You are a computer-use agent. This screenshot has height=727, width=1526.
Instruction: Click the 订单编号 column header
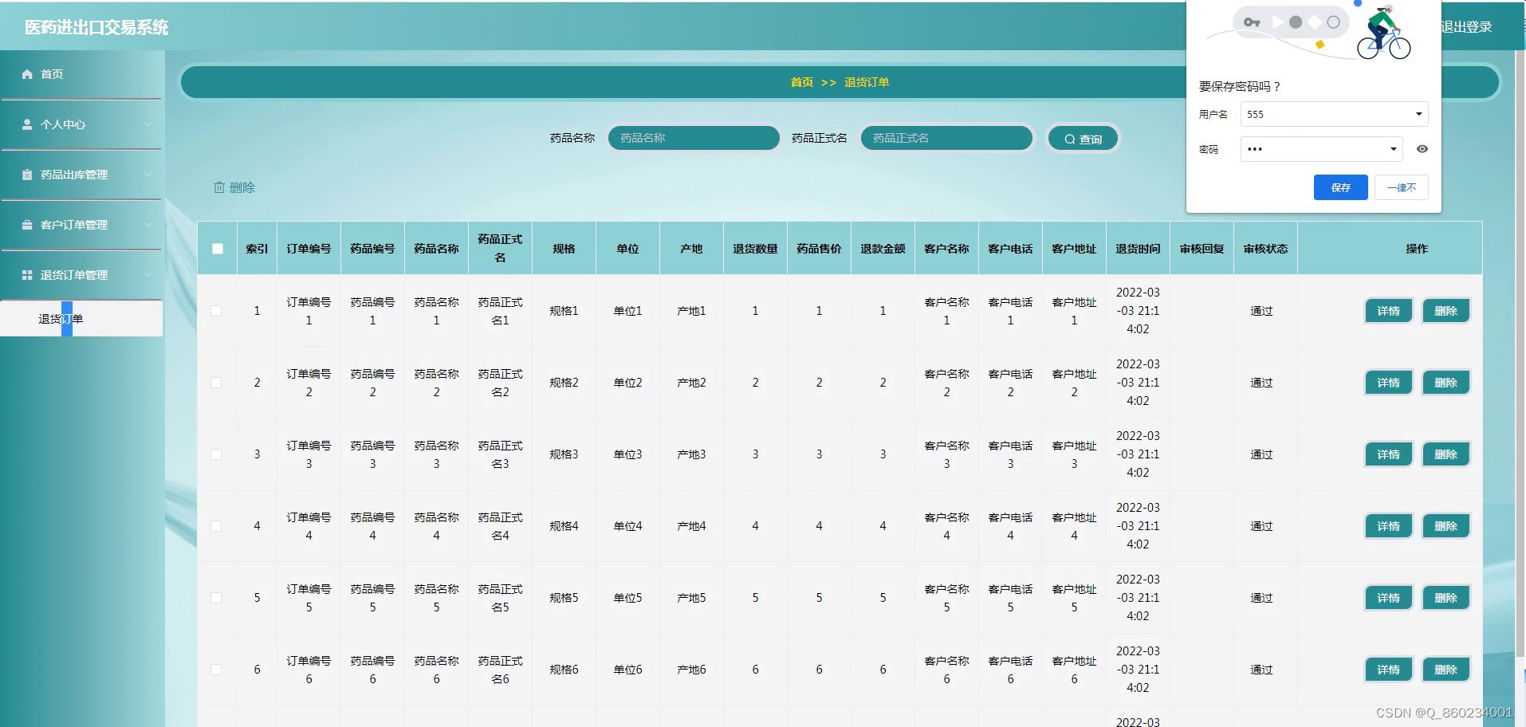pos(309,249)
